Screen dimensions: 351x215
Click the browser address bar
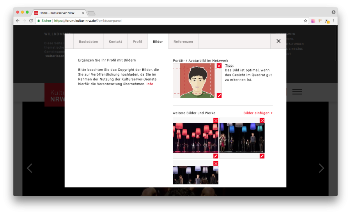(x=175, y=21)
